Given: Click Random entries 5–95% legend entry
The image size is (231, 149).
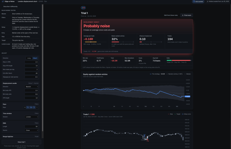Looking at the screenshot, I should pos(175,74).
